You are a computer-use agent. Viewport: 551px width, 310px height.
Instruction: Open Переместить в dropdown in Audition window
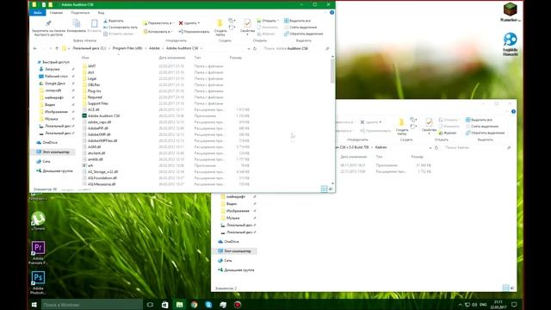158,23
